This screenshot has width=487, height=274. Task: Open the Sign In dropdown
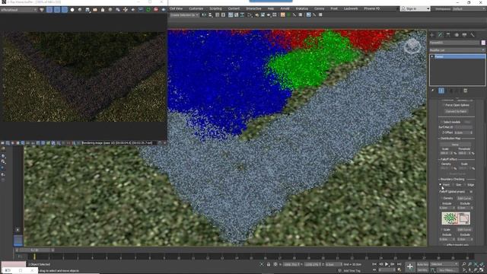coord(415,8)
